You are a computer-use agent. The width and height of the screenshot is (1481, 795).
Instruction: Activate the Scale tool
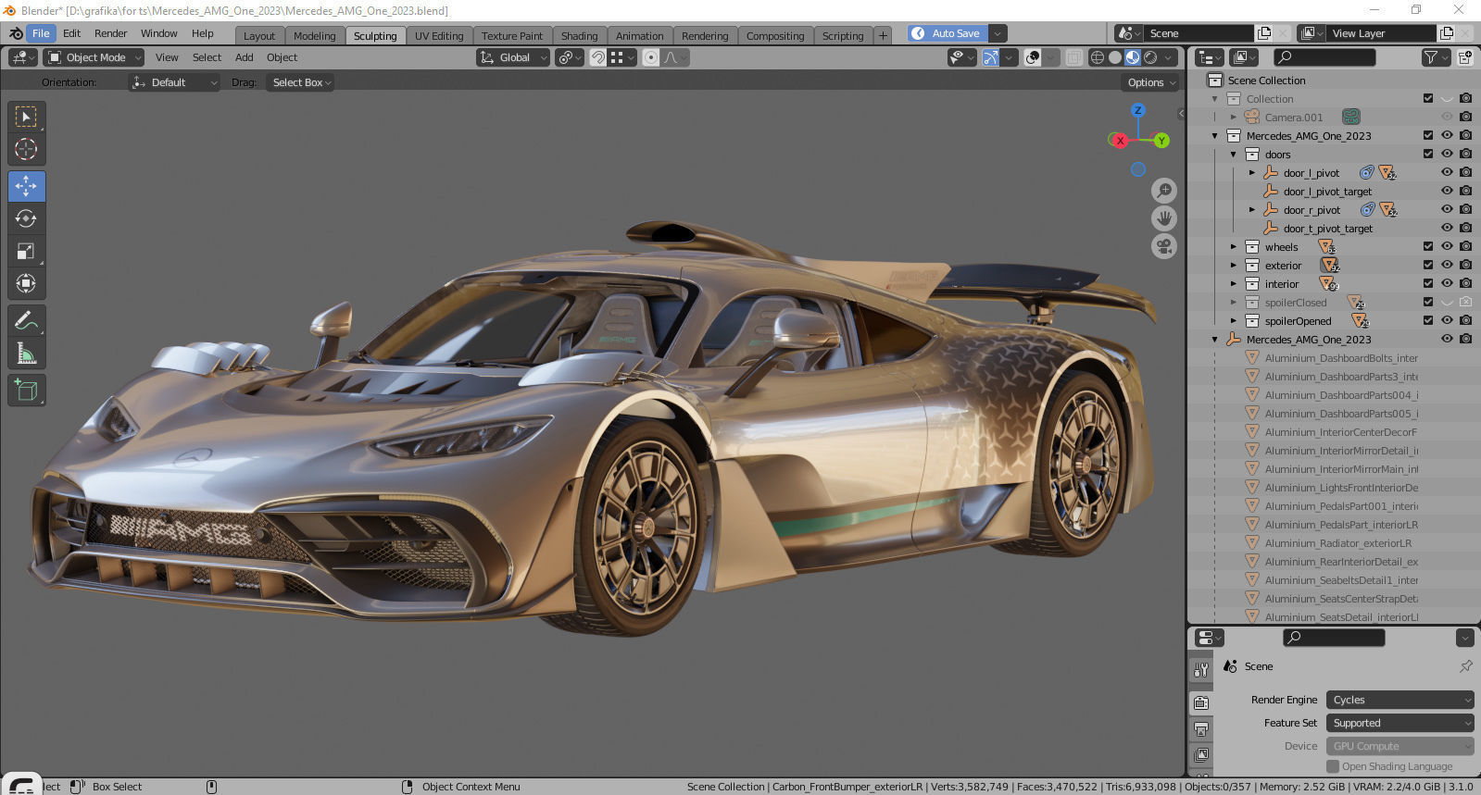(26, 251)
